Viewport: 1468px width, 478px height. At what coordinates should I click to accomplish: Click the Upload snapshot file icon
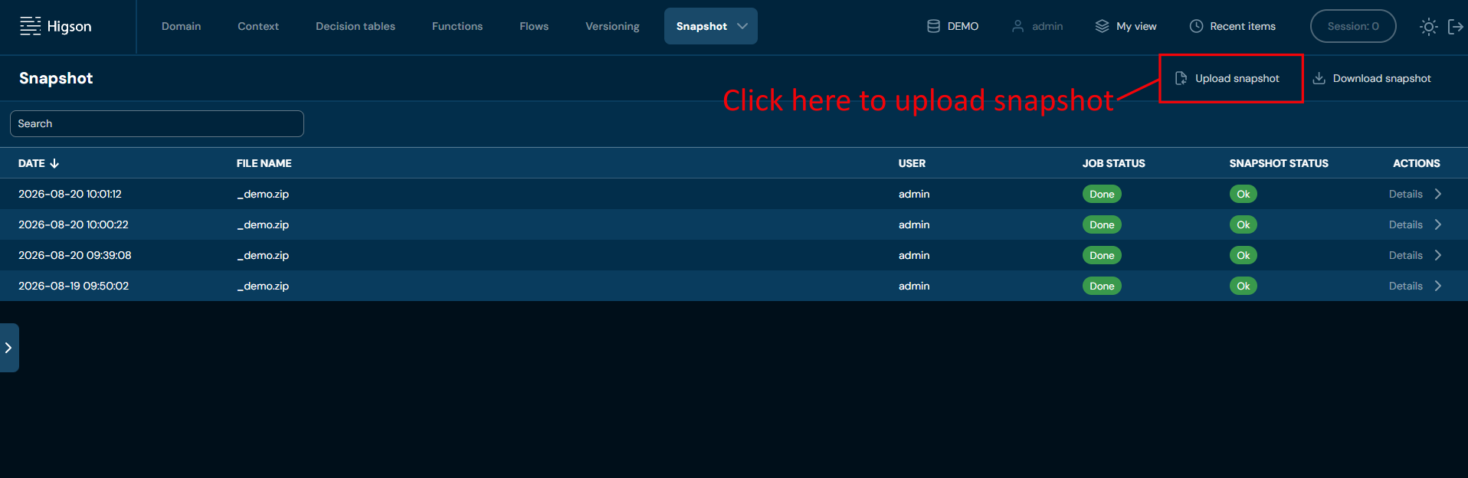1181,78
